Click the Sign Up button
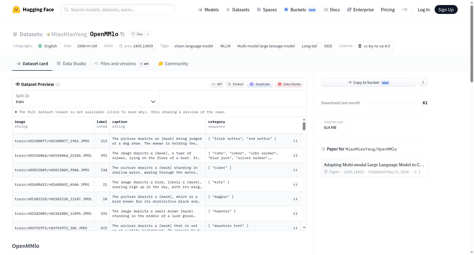Screen dimensions: 474x255 tap(446, 9)
